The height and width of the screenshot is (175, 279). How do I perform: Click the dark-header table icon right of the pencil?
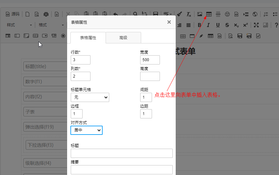tap(211, 36)
